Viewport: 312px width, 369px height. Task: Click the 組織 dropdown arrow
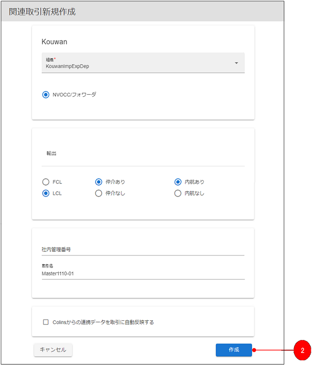pyautogui.click(x=236, y=63)
